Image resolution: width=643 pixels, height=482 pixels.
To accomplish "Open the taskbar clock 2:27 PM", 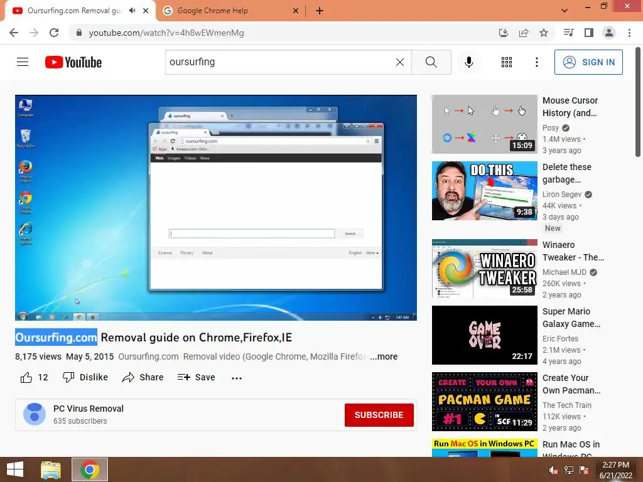I will tap(616, 470).
